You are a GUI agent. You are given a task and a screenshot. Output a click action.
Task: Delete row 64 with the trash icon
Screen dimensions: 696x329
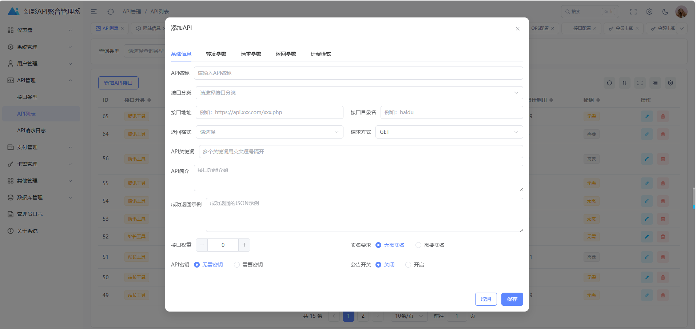(663, 134)
